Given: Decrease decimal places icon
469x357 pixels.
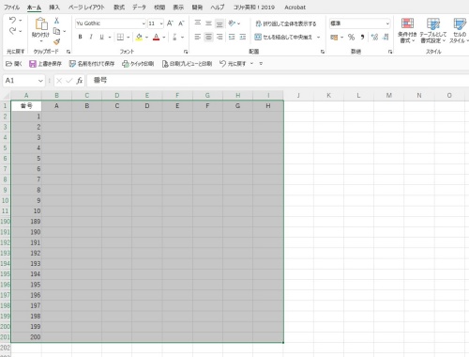Looking at the screenshot, I should coord(386,38).
